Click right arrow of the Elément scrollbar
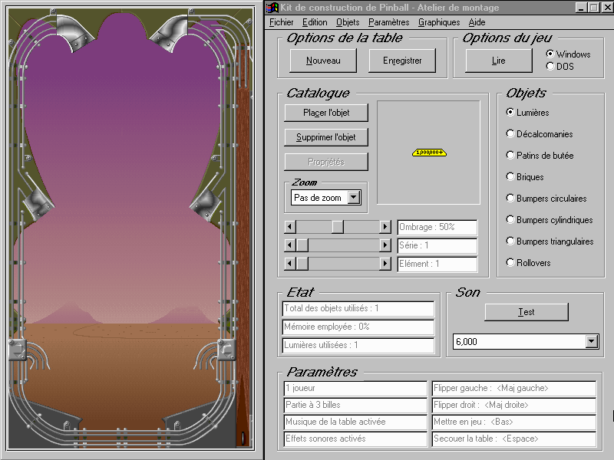Screen dimensions: 614x460 point(385,264)
